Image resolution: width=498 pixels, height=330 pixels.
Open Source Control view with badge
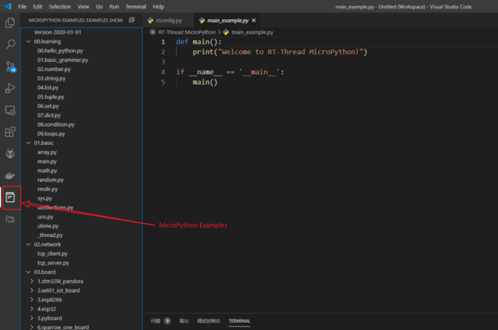click(10, 67)
